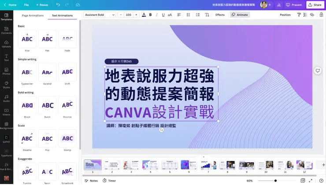Select the Rise text animation
This screenshot has width=326, height=185.
(27, 39)
